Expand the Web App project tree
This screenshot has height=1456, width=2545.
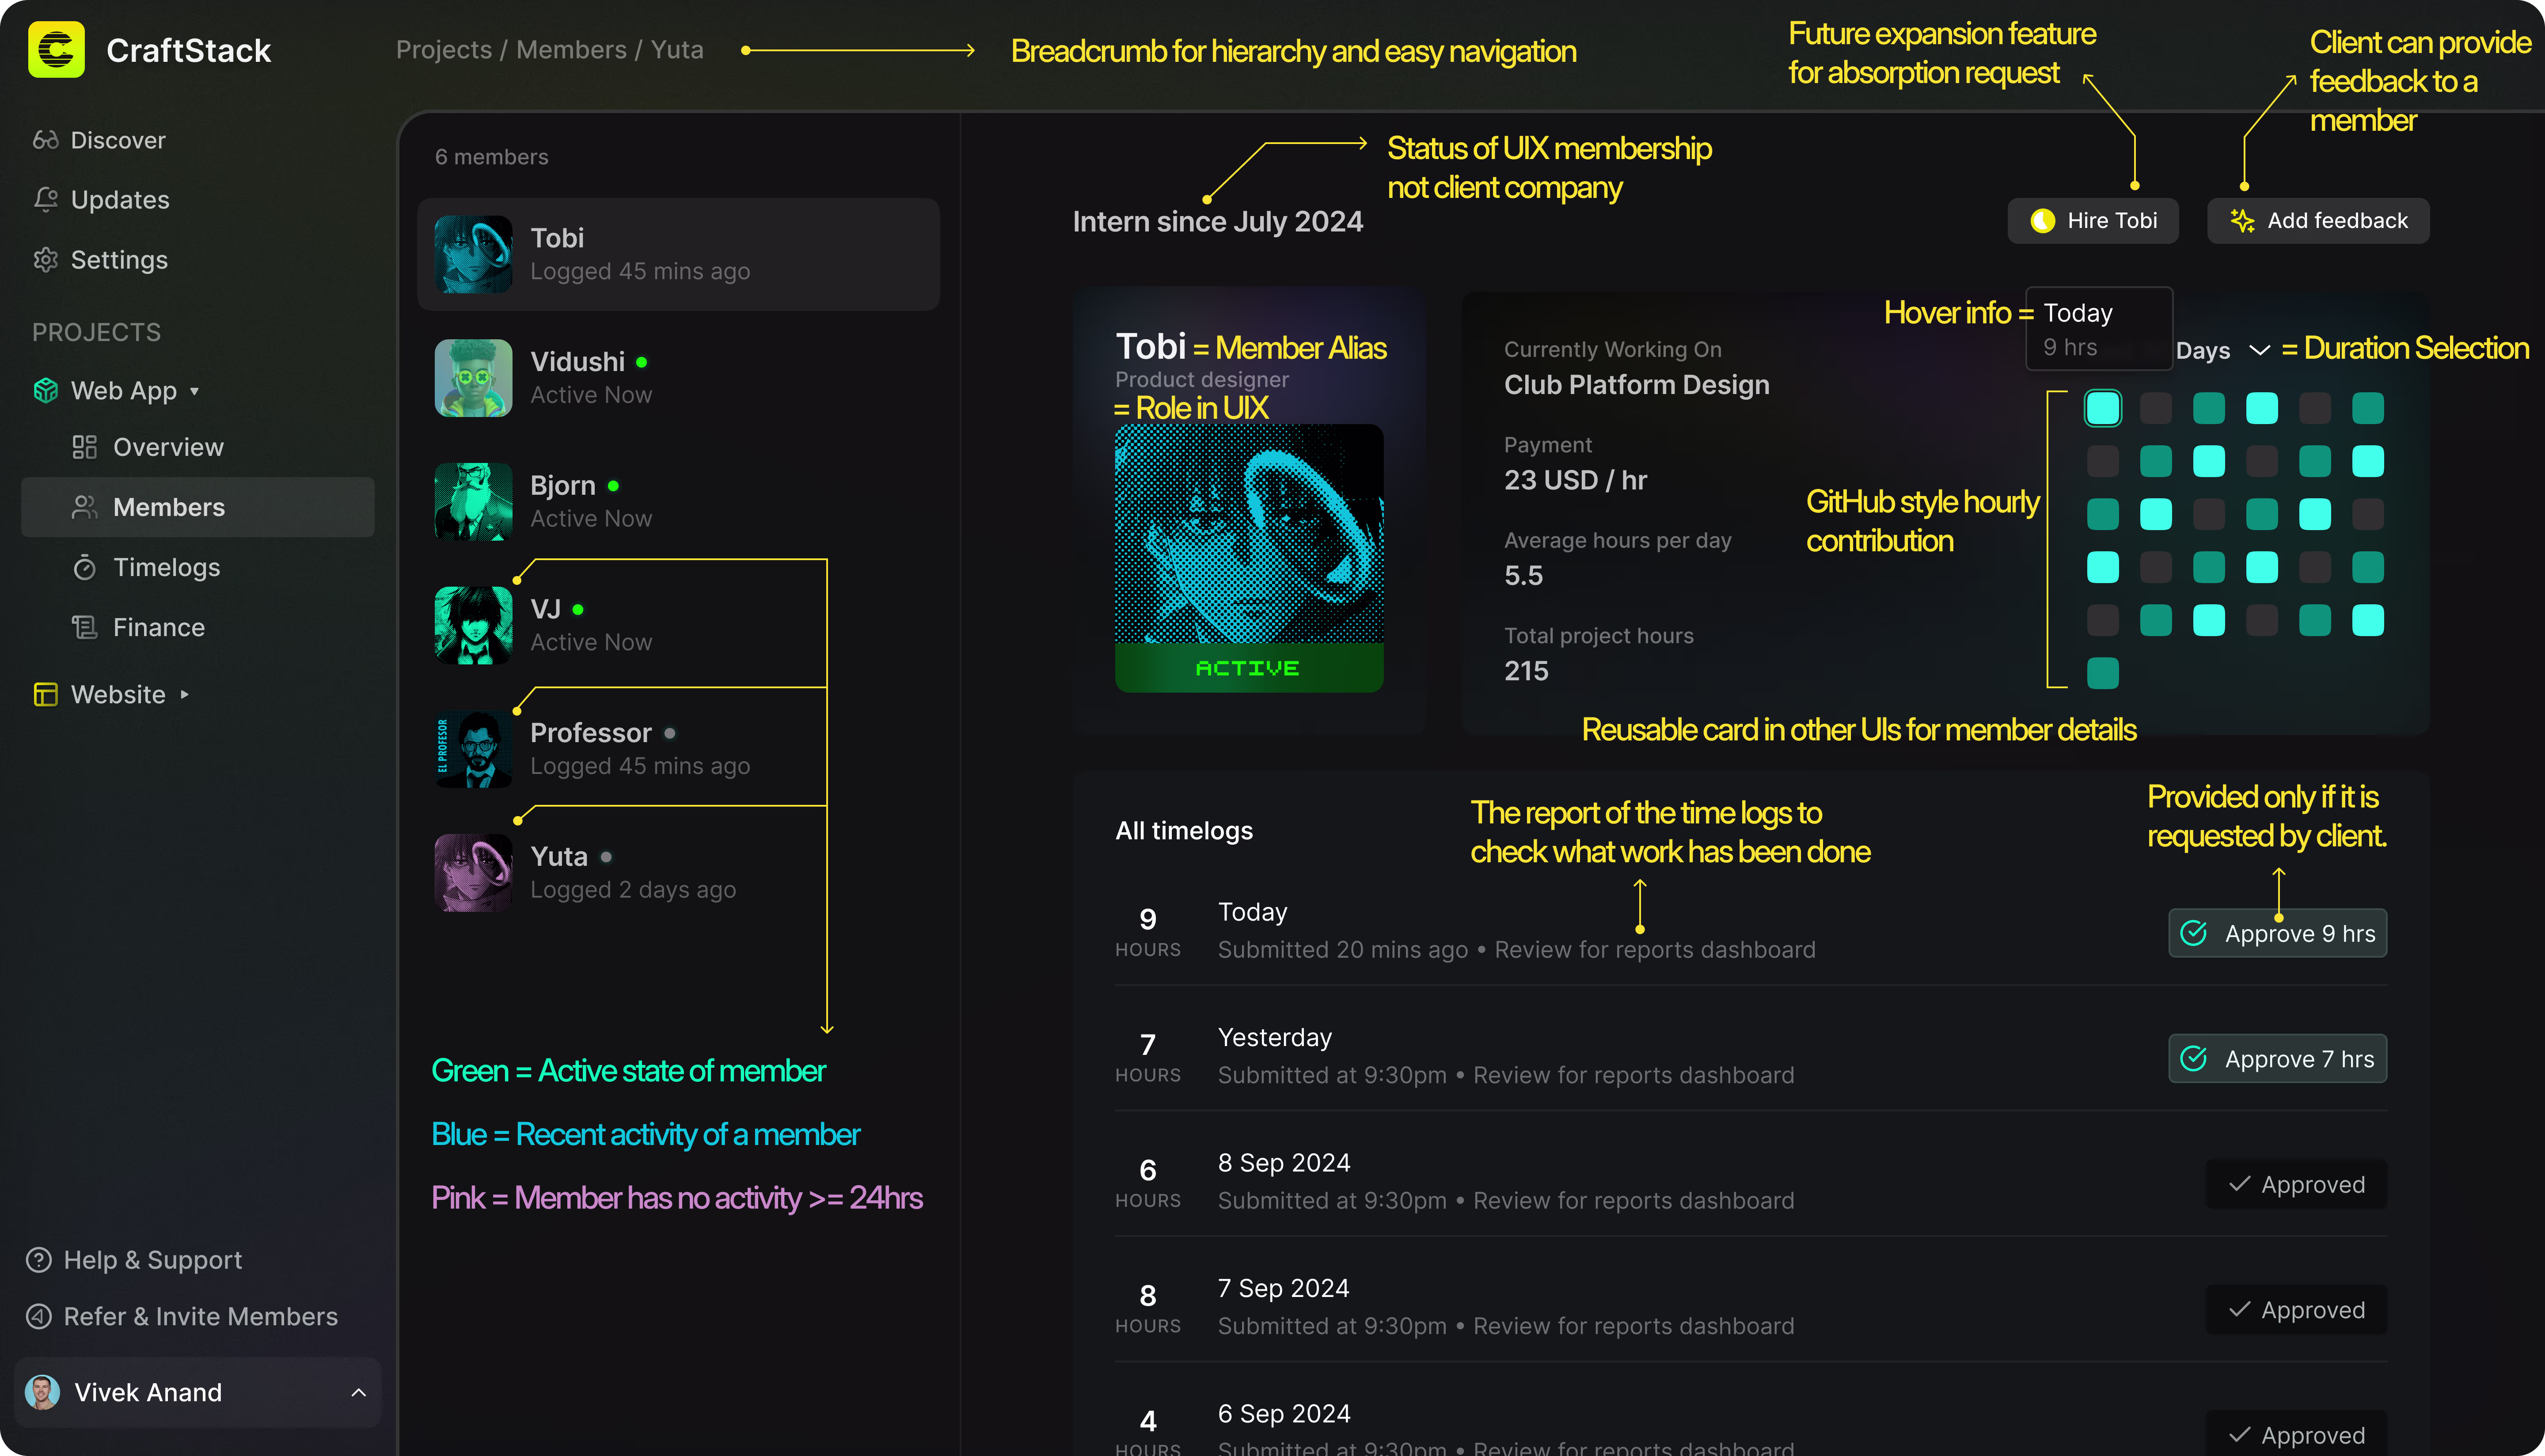point(195,391)
